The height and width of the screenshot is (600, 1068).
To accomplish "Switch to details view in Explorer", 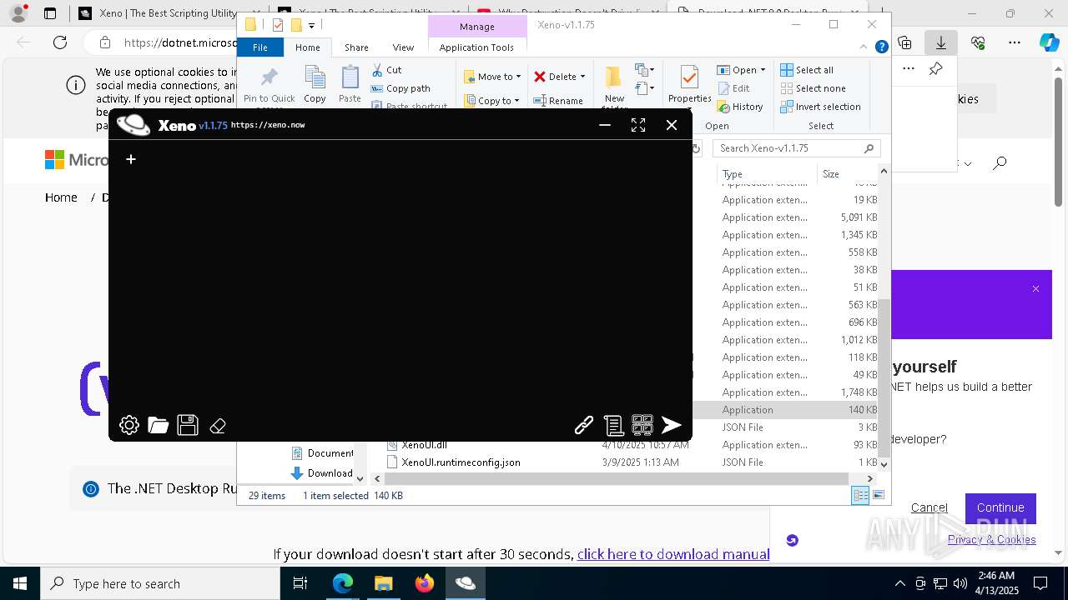I will click(860, 496).
